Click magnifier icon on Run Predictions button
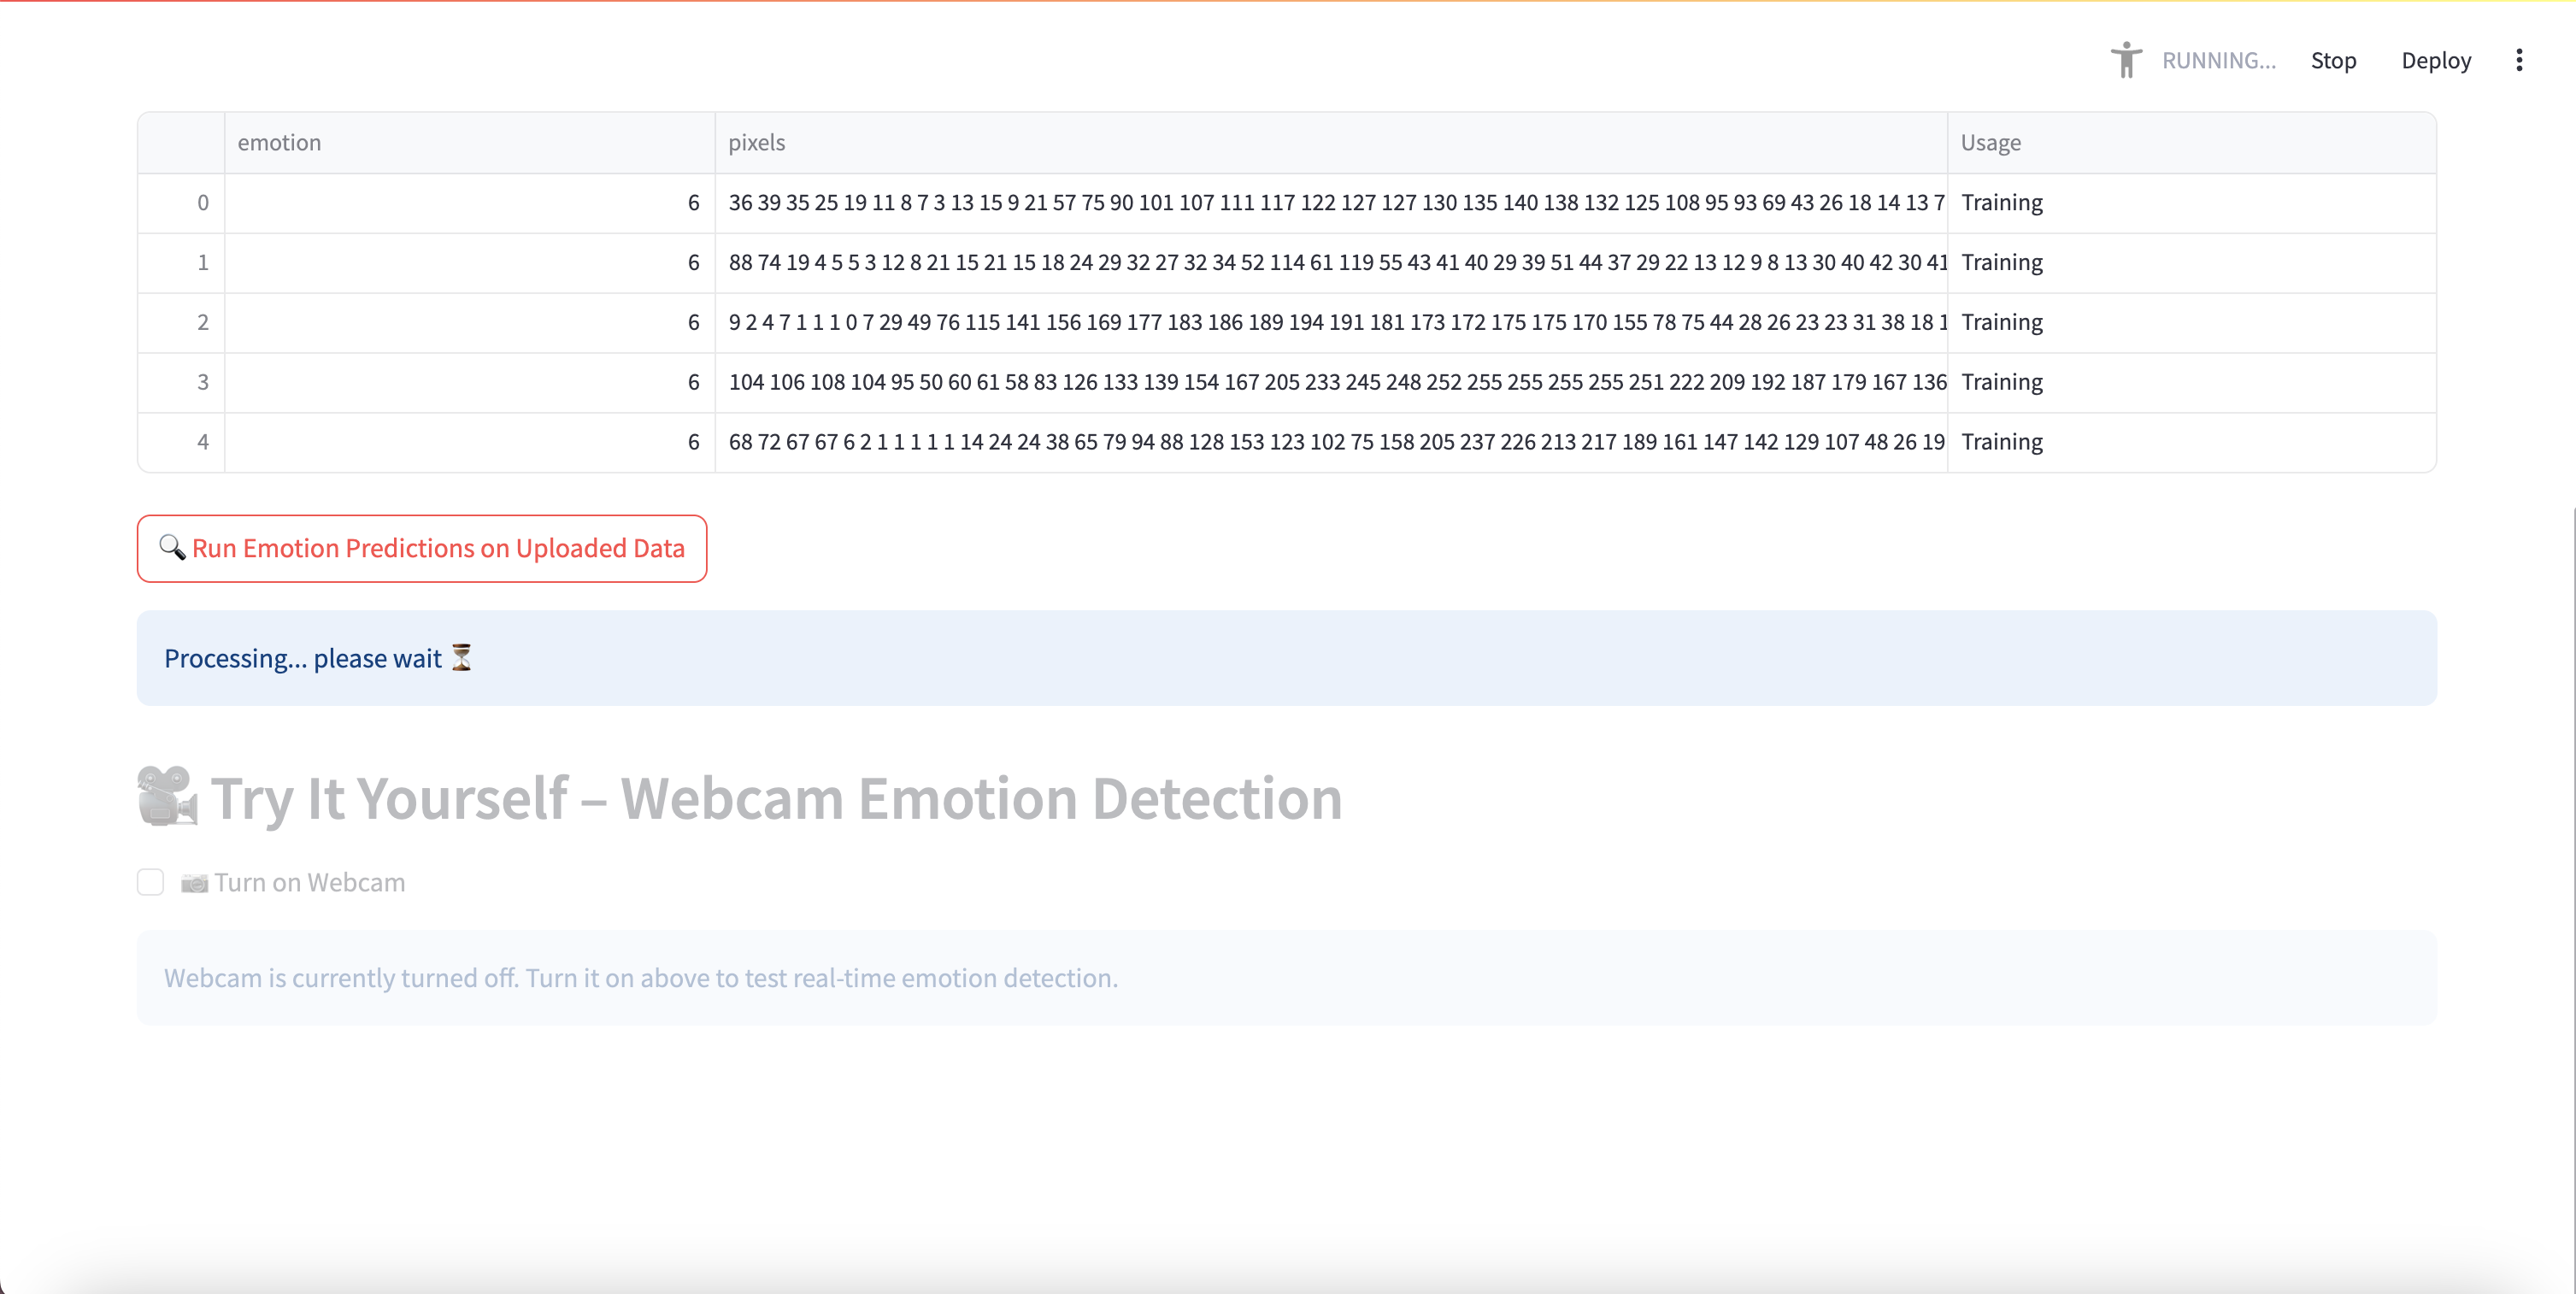The image size is (2576, 1294). [172, 548]
